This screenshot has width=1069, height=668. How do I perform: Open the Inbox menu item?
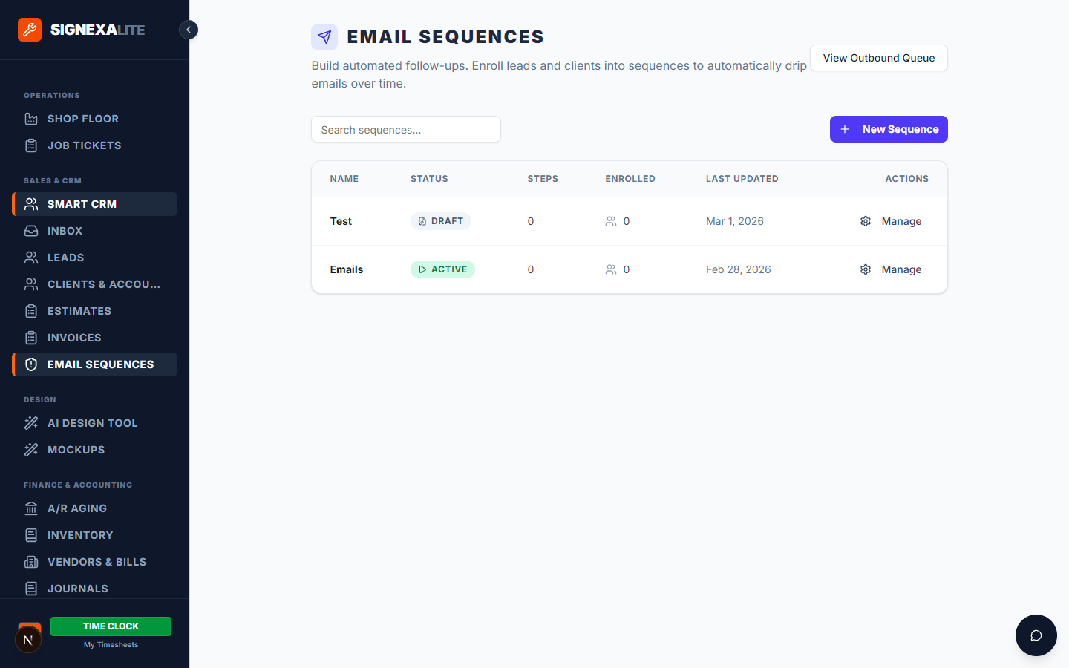[x=65, y=231]
